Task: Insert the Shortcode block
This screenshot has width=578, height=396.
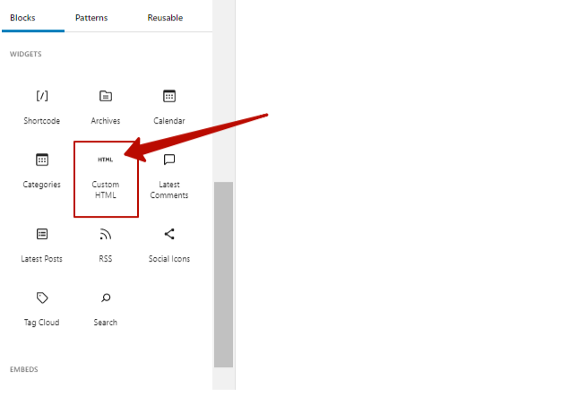Action: (x=41, y=108)
